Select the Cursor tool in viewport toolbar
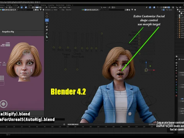The image size is (184, 138). pyautogui.click(x=47, y=16)
